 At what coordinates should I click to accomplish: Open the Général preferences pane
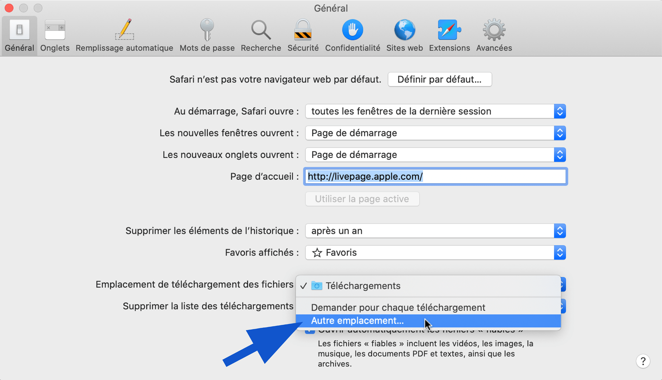coord(19,35)
